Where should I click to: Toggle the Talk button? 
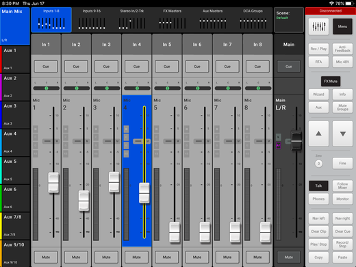point(318,186)
